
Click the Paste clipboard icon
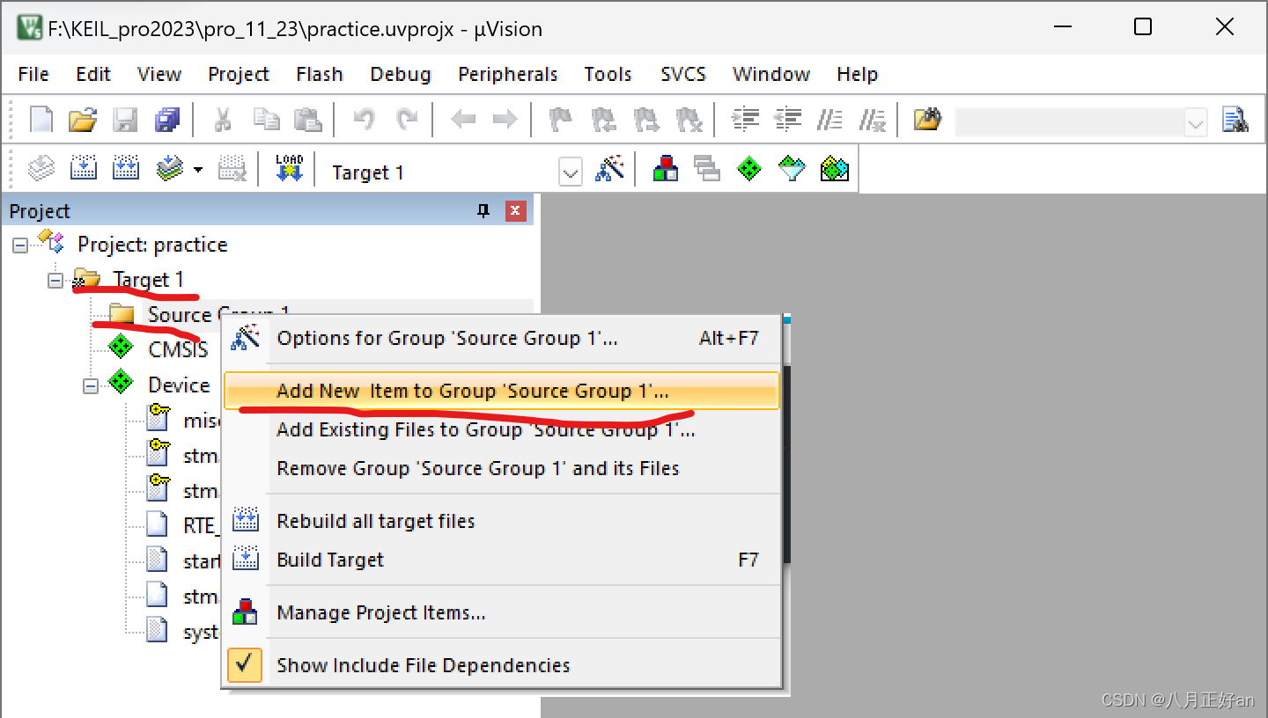307,119
